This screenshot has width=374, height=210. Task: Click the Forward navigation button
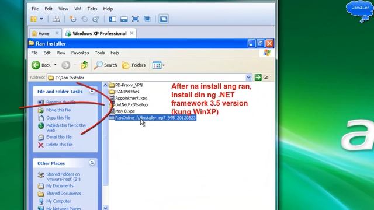66,65
